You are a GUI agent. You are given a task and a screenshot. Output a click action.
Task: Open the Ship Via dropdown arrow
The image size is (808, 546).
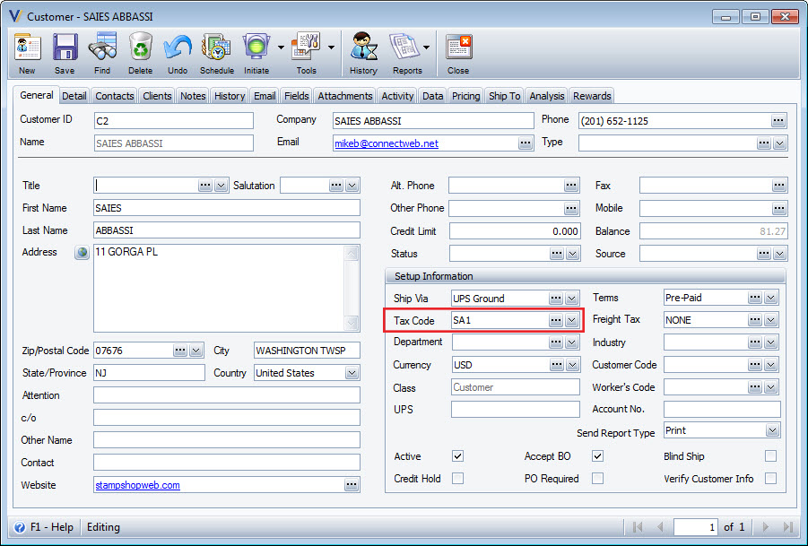[571, 299]
